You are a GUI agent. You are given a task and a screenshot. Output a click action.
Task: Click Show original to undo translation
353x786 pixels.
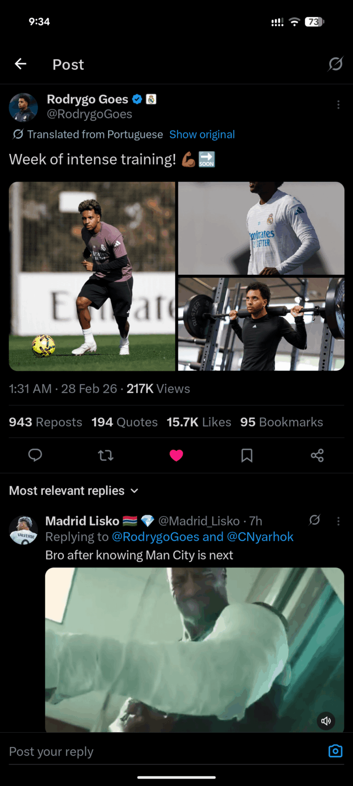click(x=202, y=134)
